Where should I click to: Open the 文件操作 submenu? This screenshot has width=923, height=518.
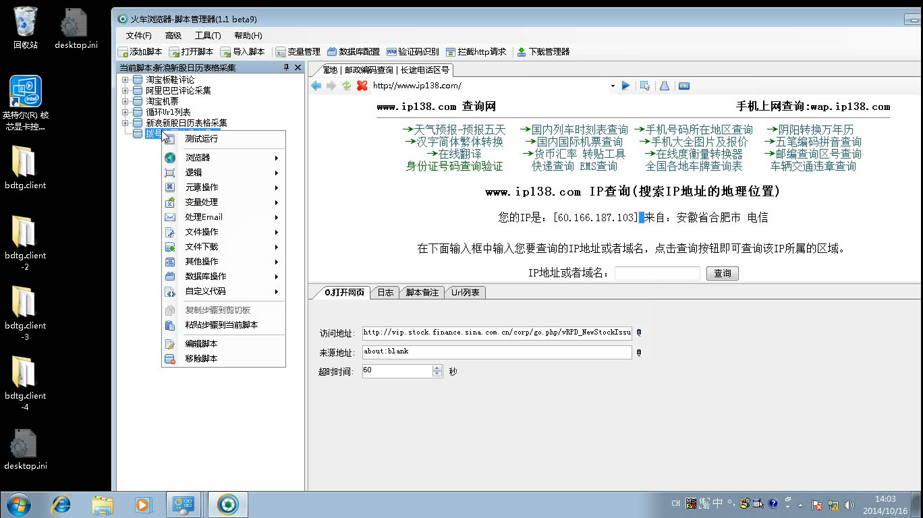point(223,232)
